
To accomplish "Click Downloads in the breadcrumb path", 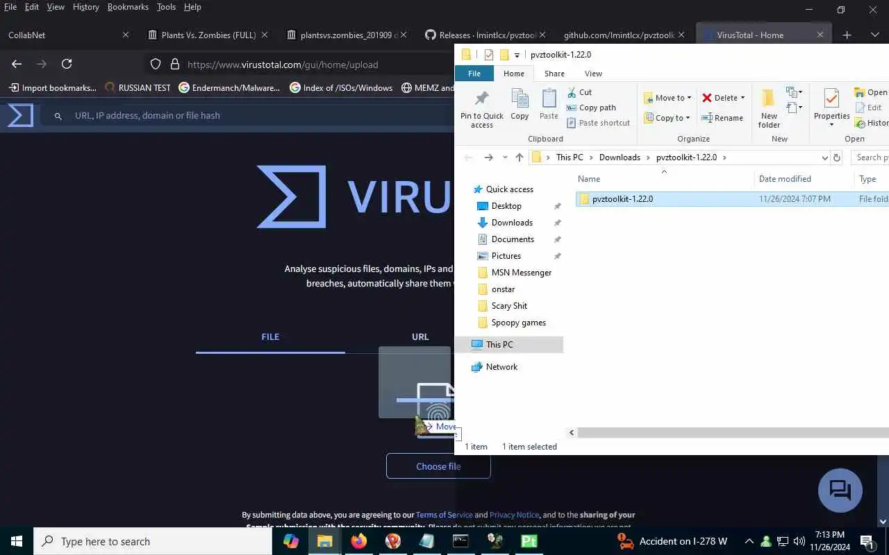I will tap(620, 157).
